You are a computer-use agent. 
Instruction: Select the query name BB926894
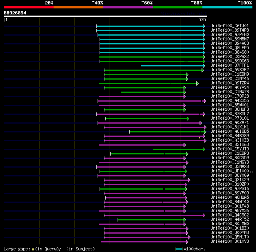tap(15, 13)
